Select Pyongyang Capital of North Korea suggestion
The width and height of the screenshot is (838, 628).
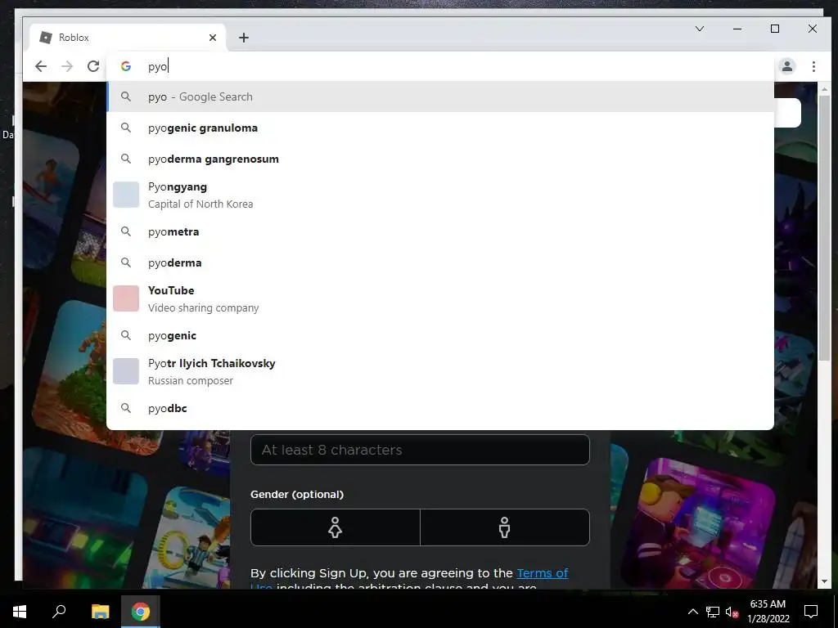440,195
